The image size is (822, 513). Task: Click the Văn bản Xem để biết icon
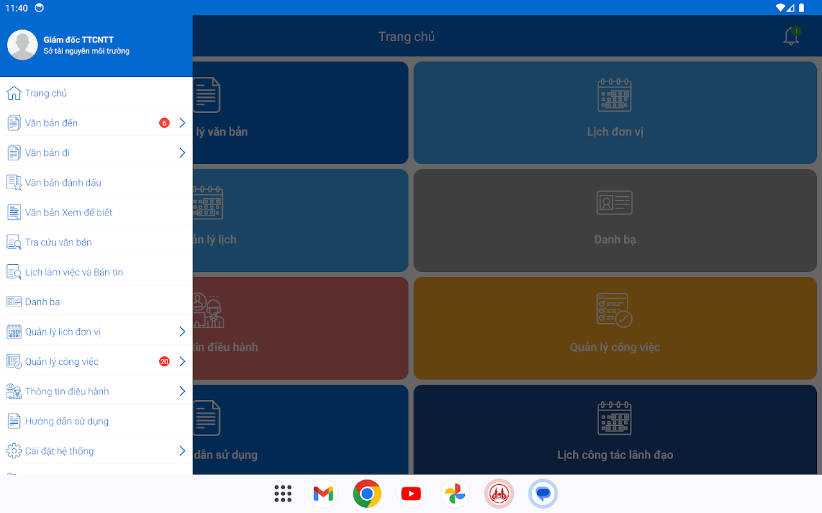point(14,212)
